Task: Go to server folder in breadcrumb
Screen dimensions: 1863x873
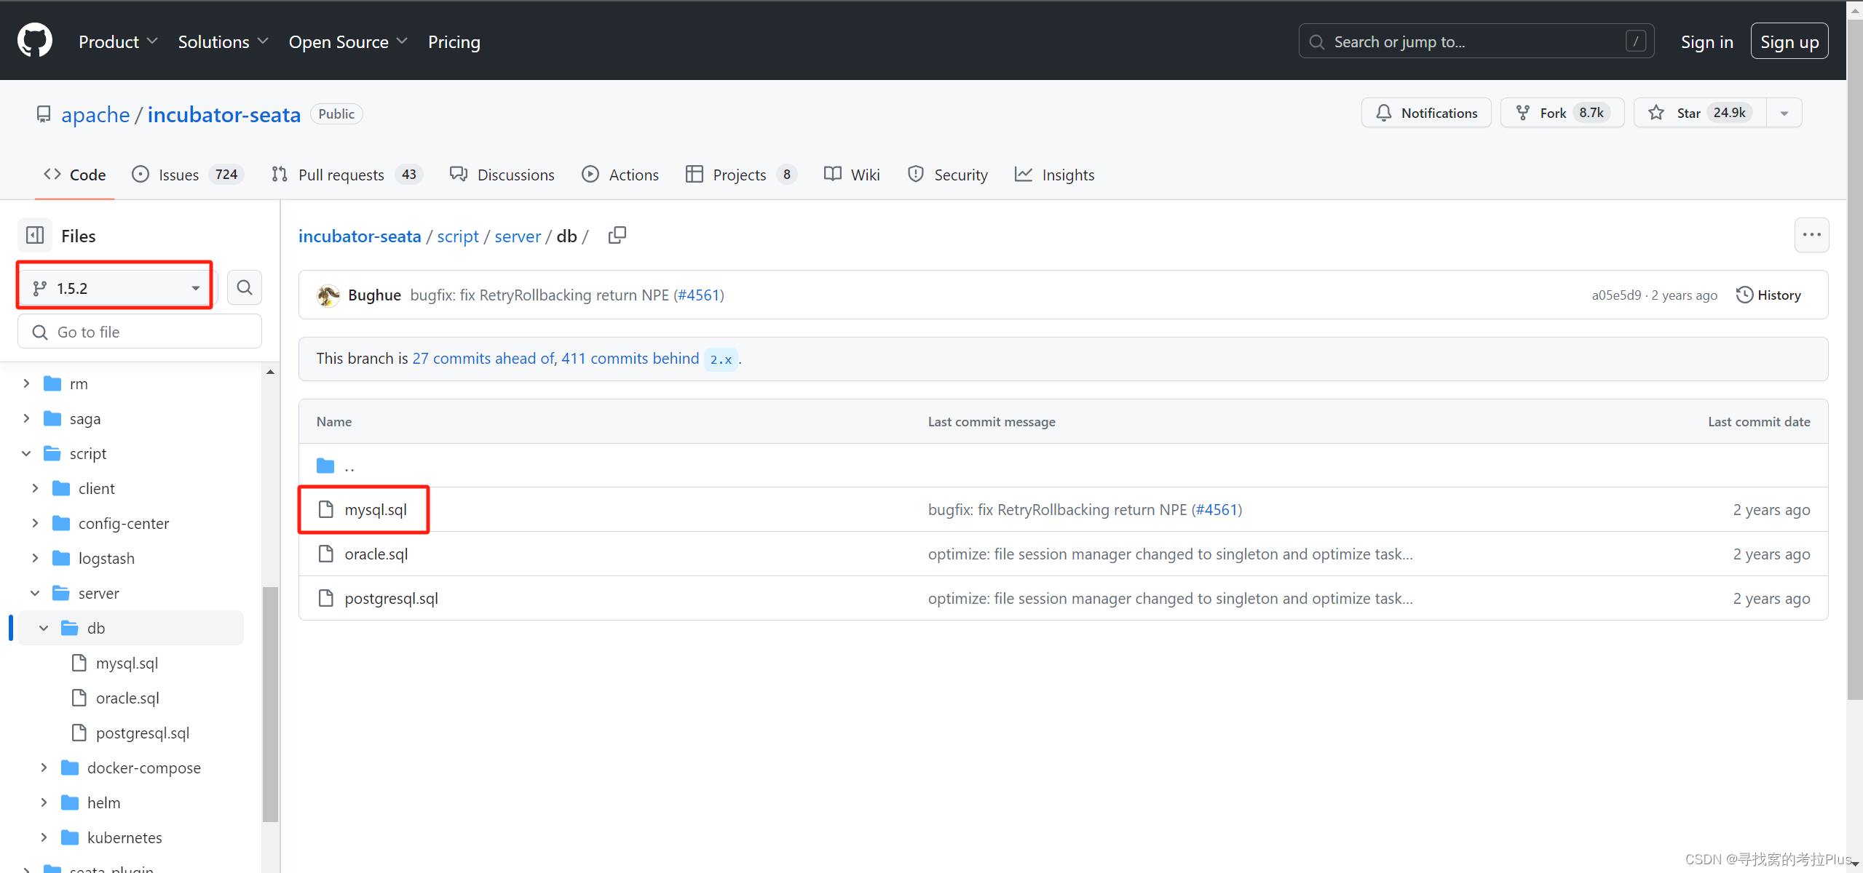Action: coord(518,236)
